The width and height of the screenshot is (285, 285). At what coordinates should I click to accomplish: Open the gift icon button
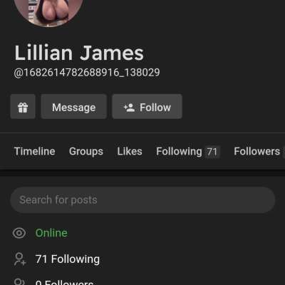click(23, 106)
